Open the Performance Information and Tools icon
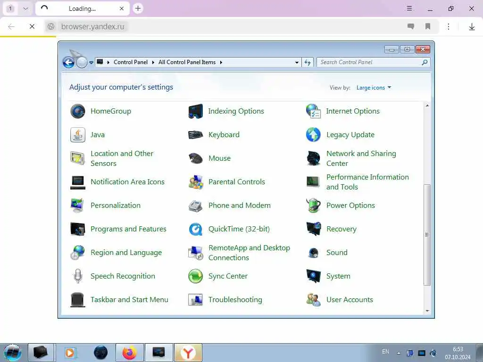This screenshot has height=362, width=483. [314, 182]
